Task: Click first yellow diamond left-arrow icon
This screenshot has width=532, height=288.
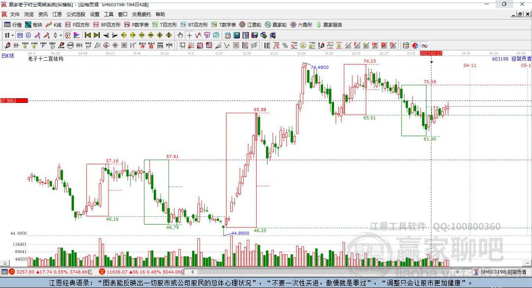Action: [x=124, y=35]
